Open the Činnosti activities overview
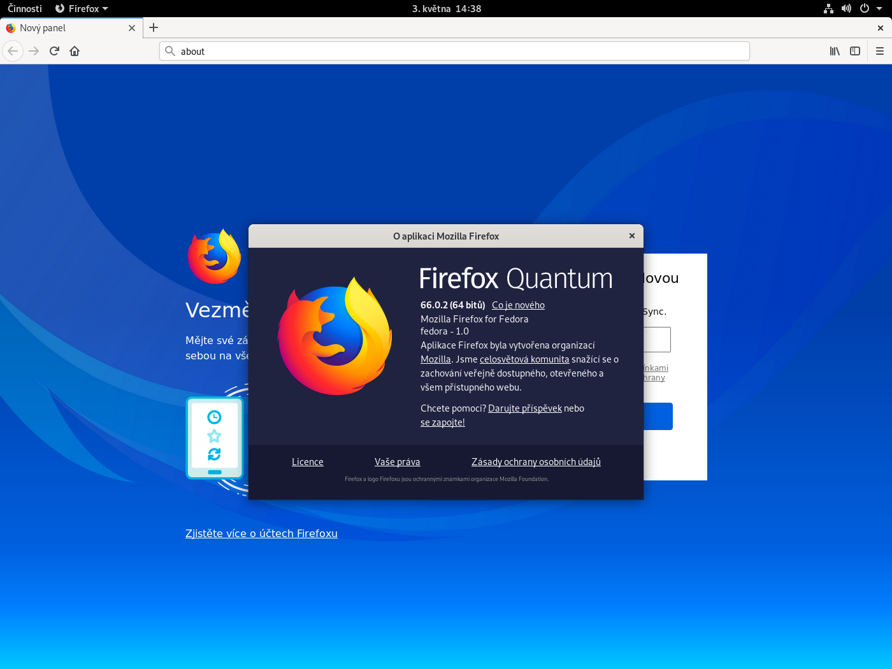 pyautogui.click(x=25, y=8)
